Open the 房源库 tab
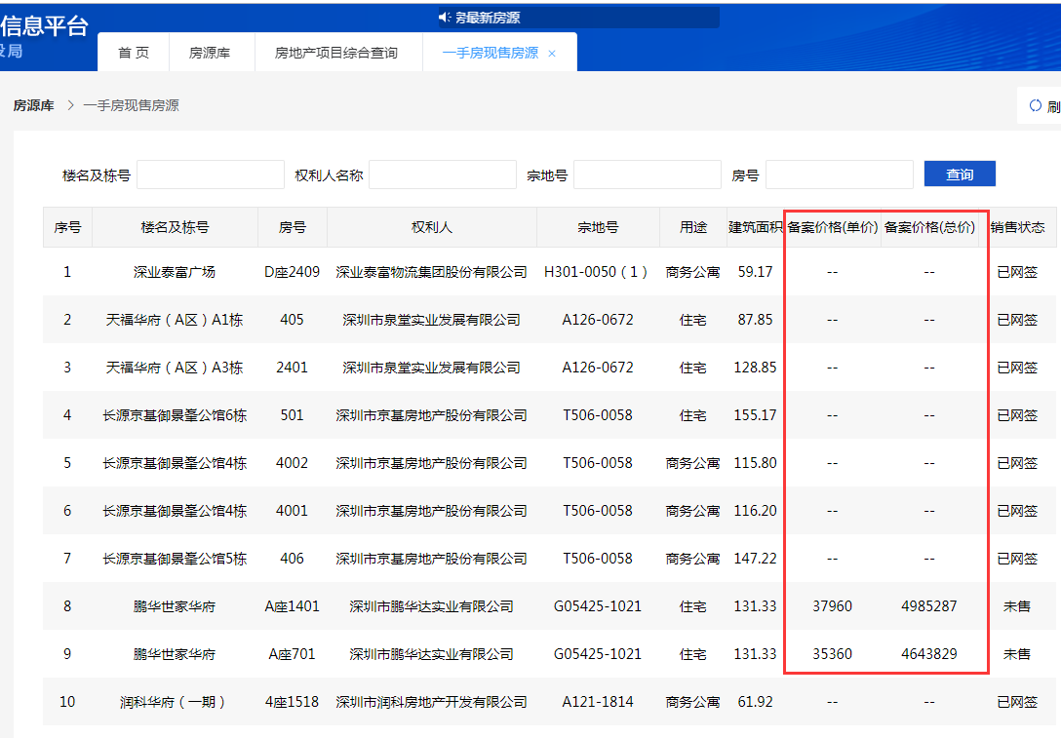 pos(211,53)
